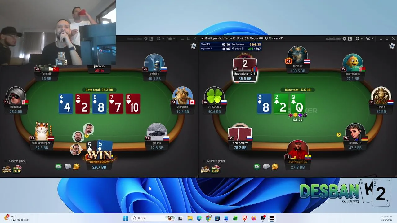This screenshot has width=397, height=223.
Task: Open 'Reglas del juego' link in right table
Action: 333,39
